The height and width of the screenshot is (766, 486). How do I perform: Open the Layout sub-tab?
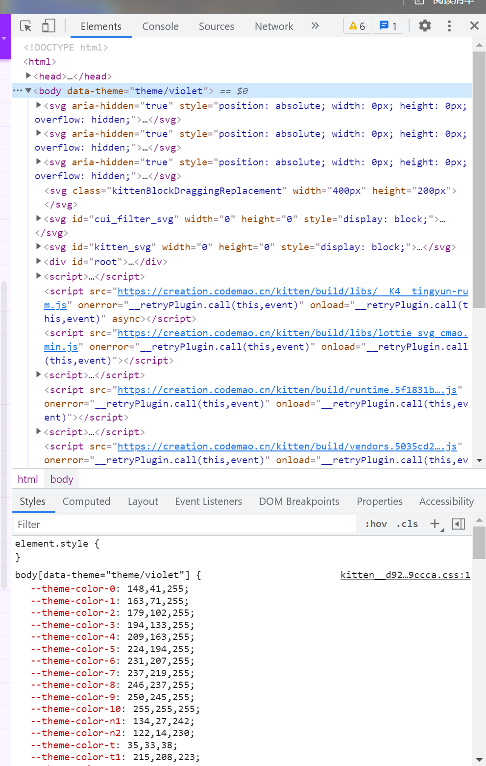tap(143, 502)
